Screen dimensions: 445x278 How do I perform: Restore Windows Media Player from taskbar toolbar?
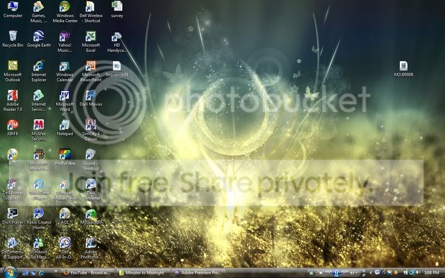click(363, 275)
